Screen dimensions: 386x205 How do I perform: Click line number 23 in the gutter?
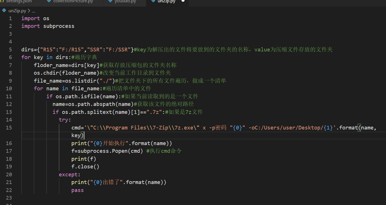tap(9, 198)
